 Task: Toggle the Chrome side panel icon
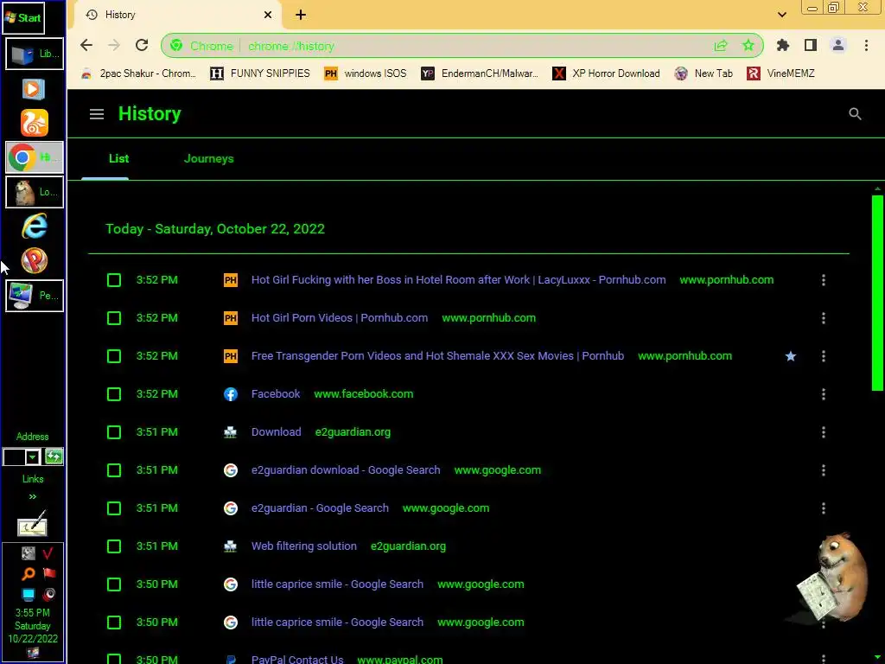coord(811,45)
